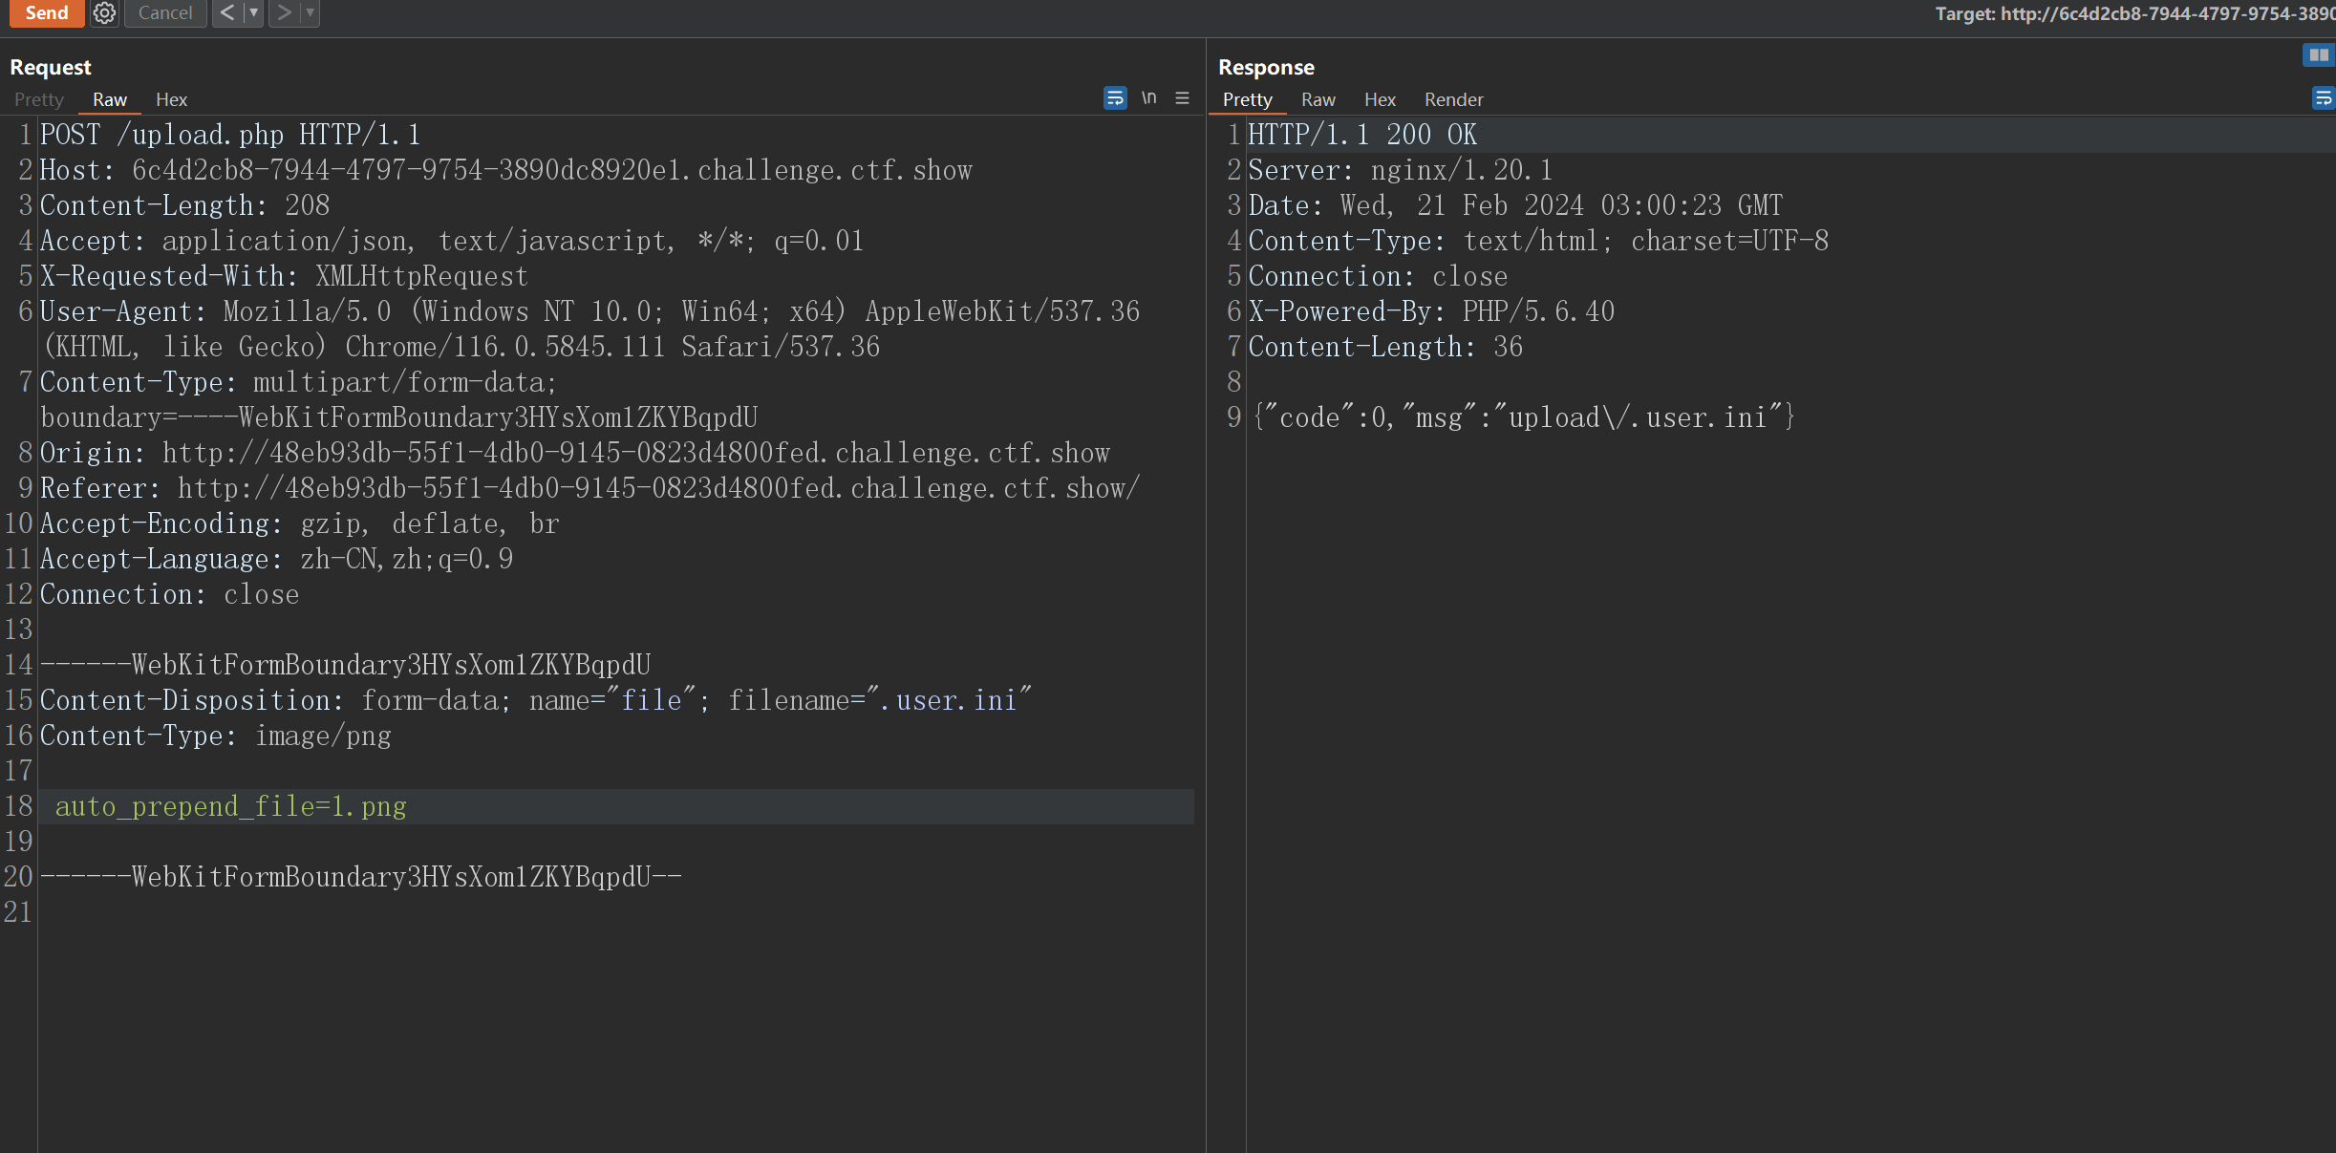The height and width of the screenshot is (1153, 2336).
Task: Open the forward history dropdown arrow
Action: [310, 12]
